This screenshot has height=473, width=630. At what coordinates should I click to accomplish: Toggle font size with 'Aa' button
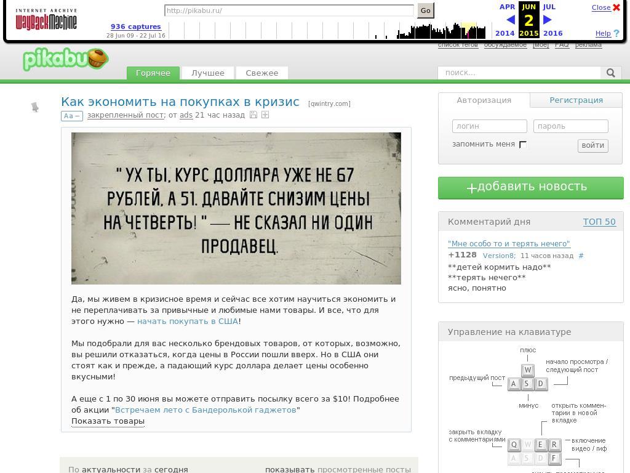point(71,116)
